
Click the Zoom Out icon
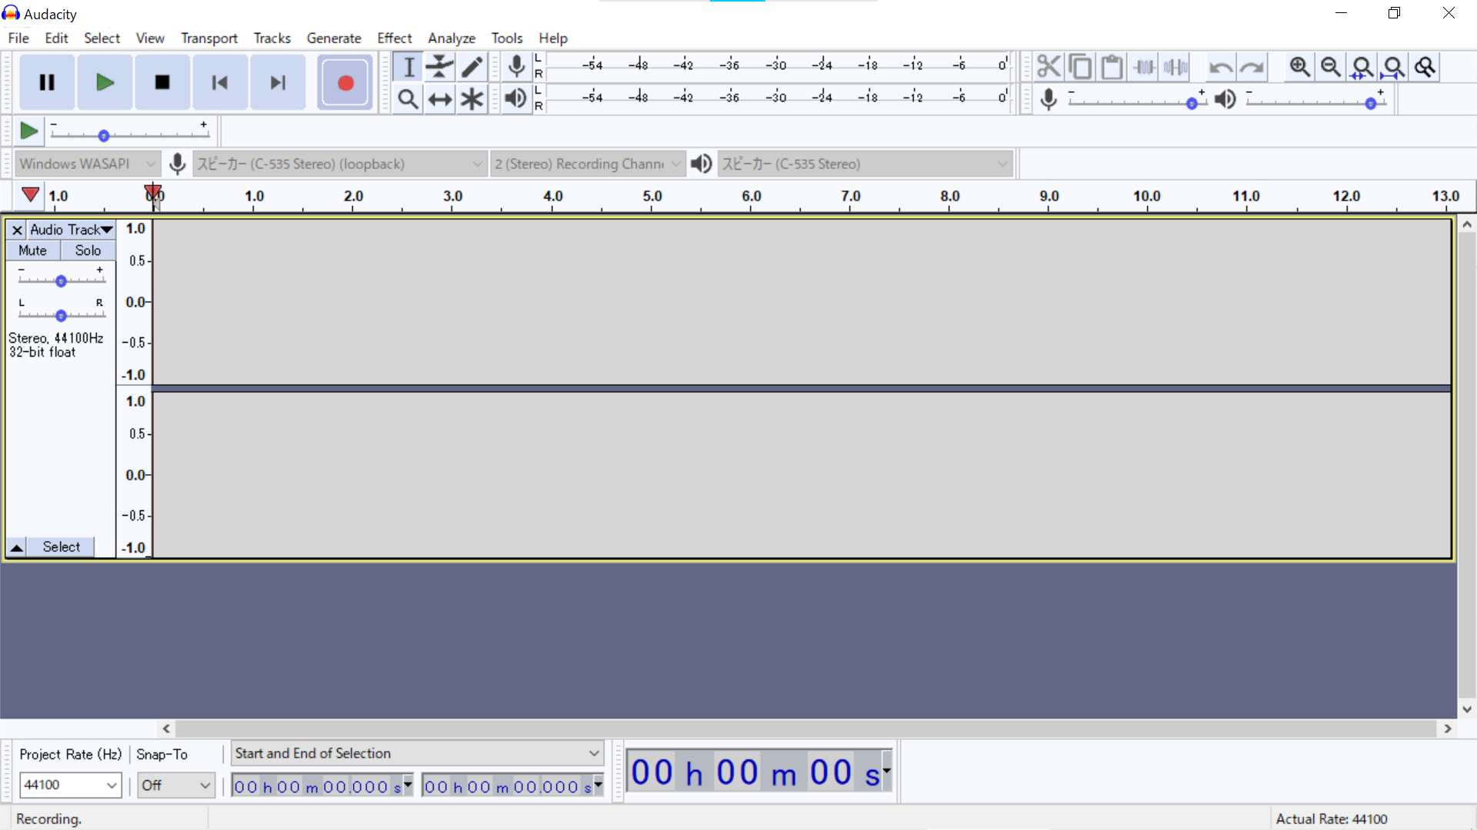pyautogui.click(x=1331, y=67)
